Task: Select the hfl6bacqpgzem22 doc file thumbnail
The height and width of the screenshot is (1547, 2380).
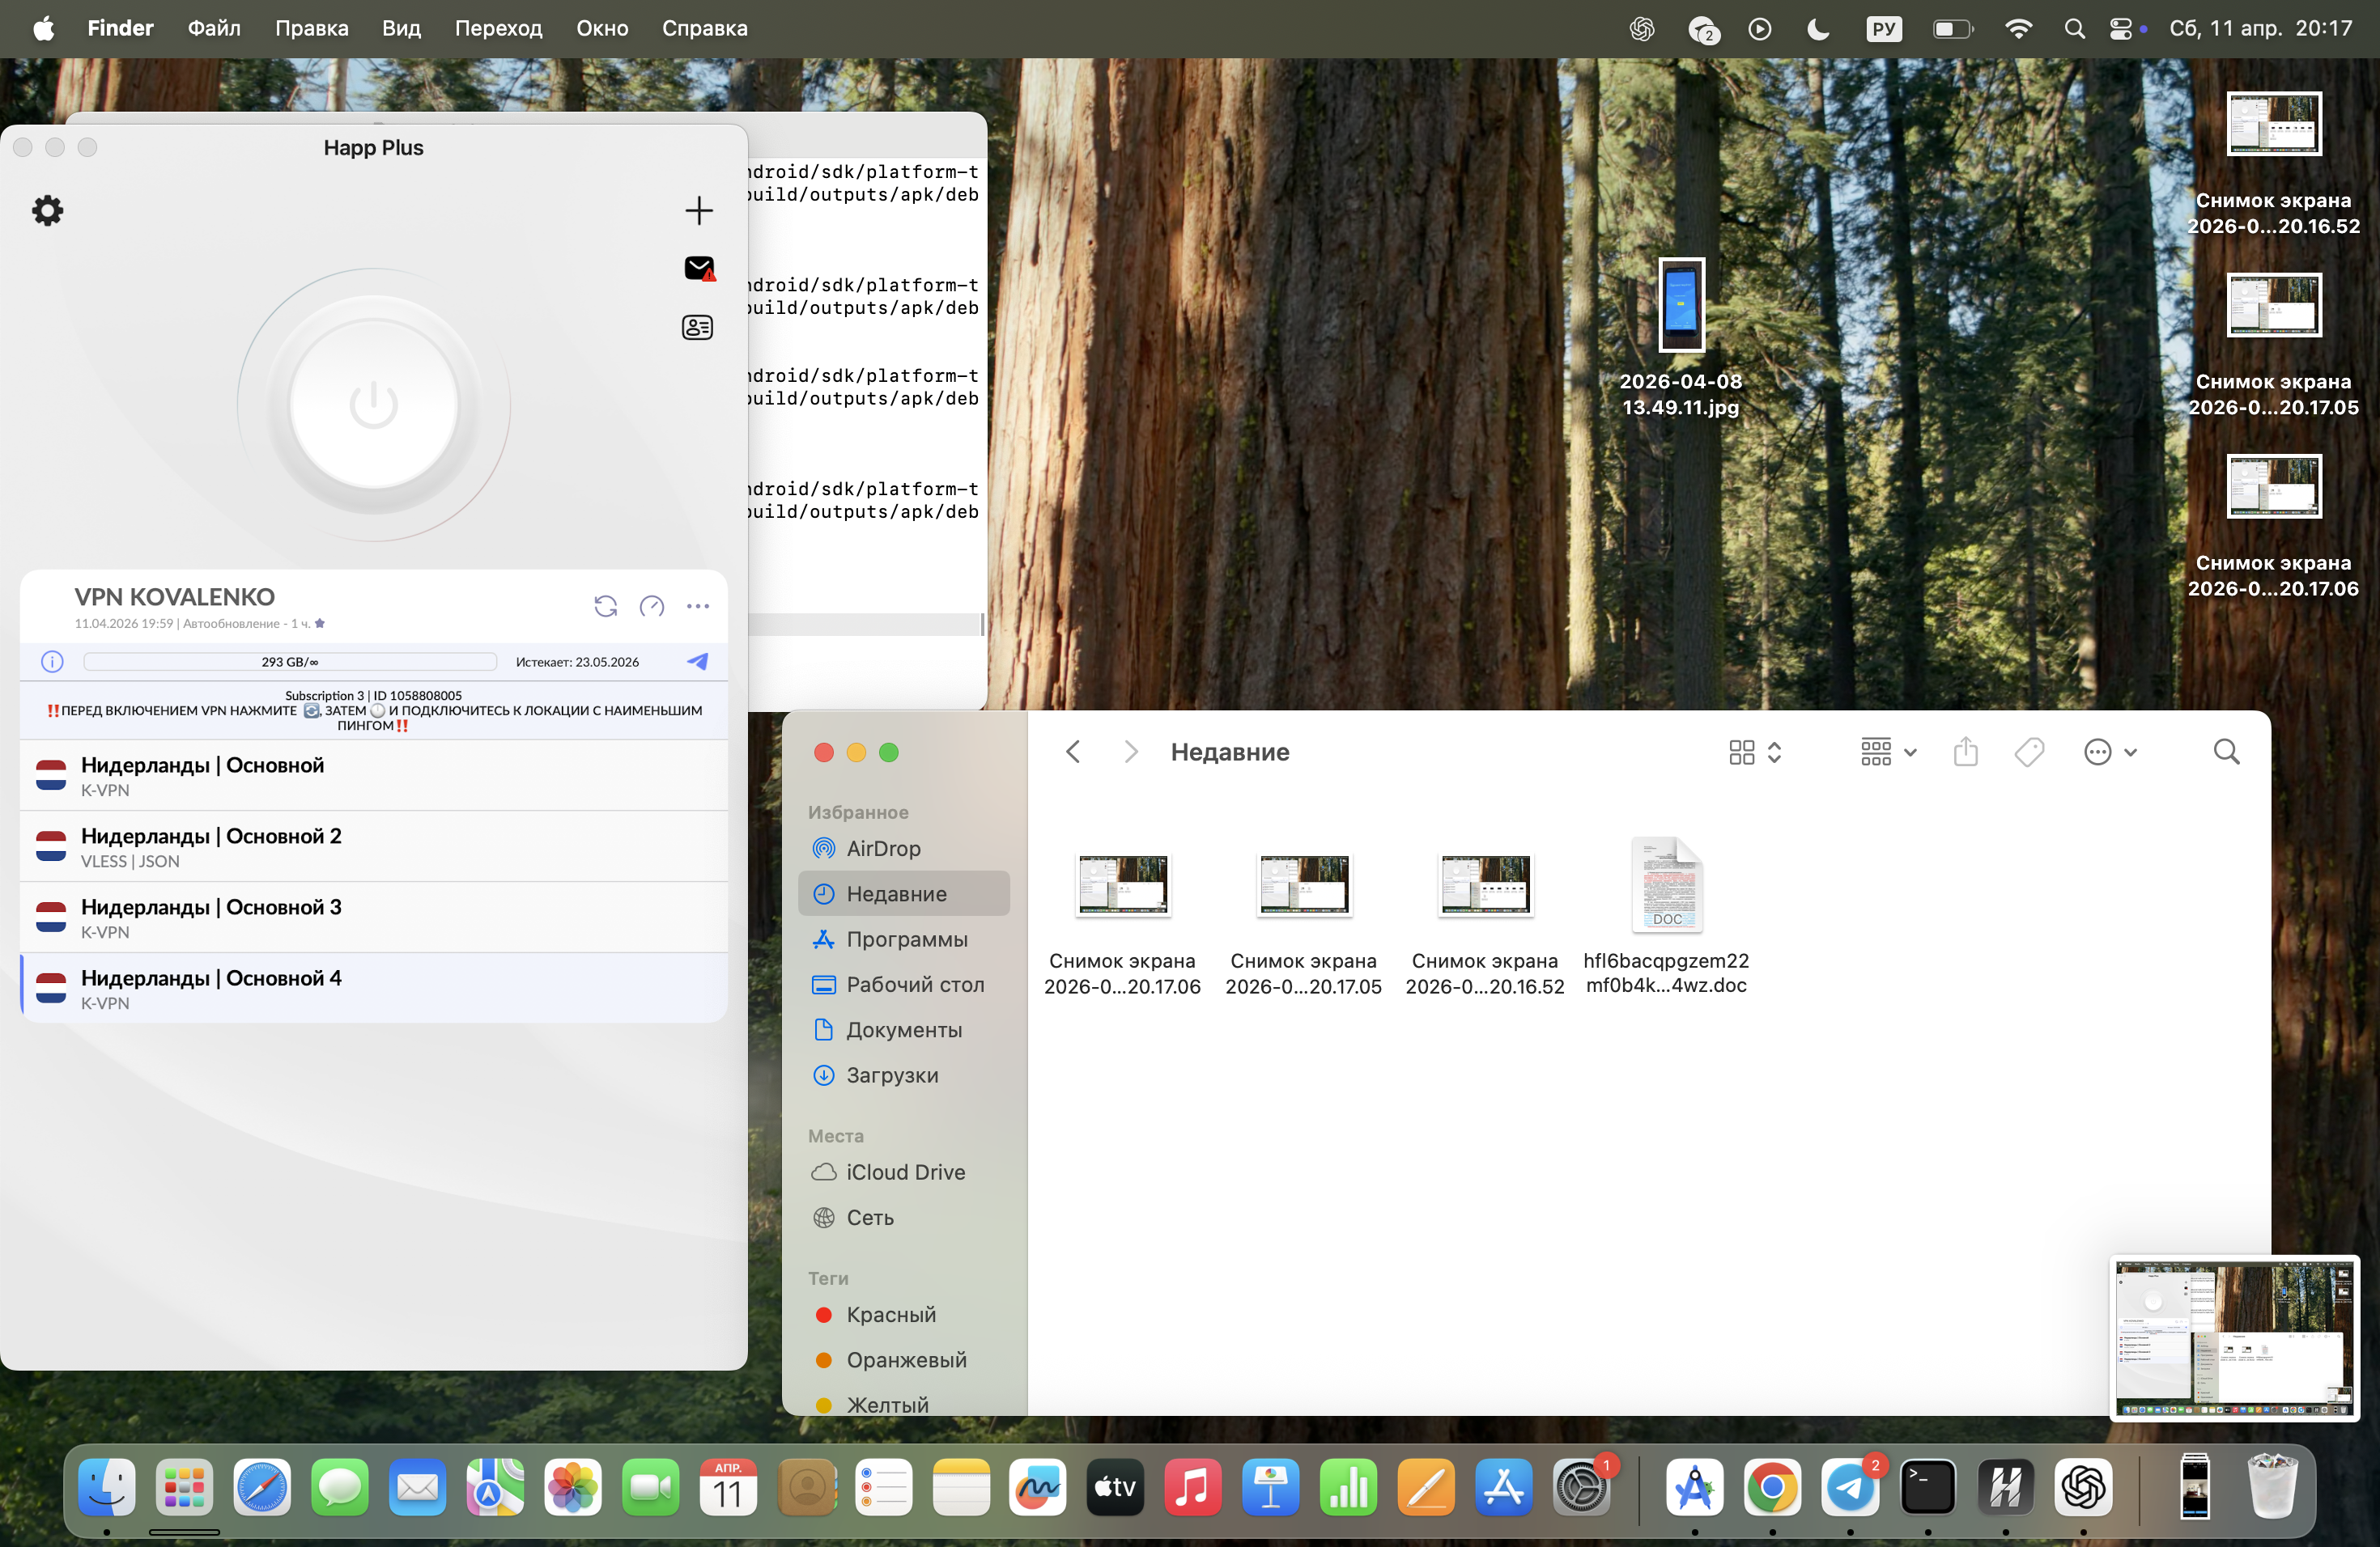Action: coord(1666,884)
